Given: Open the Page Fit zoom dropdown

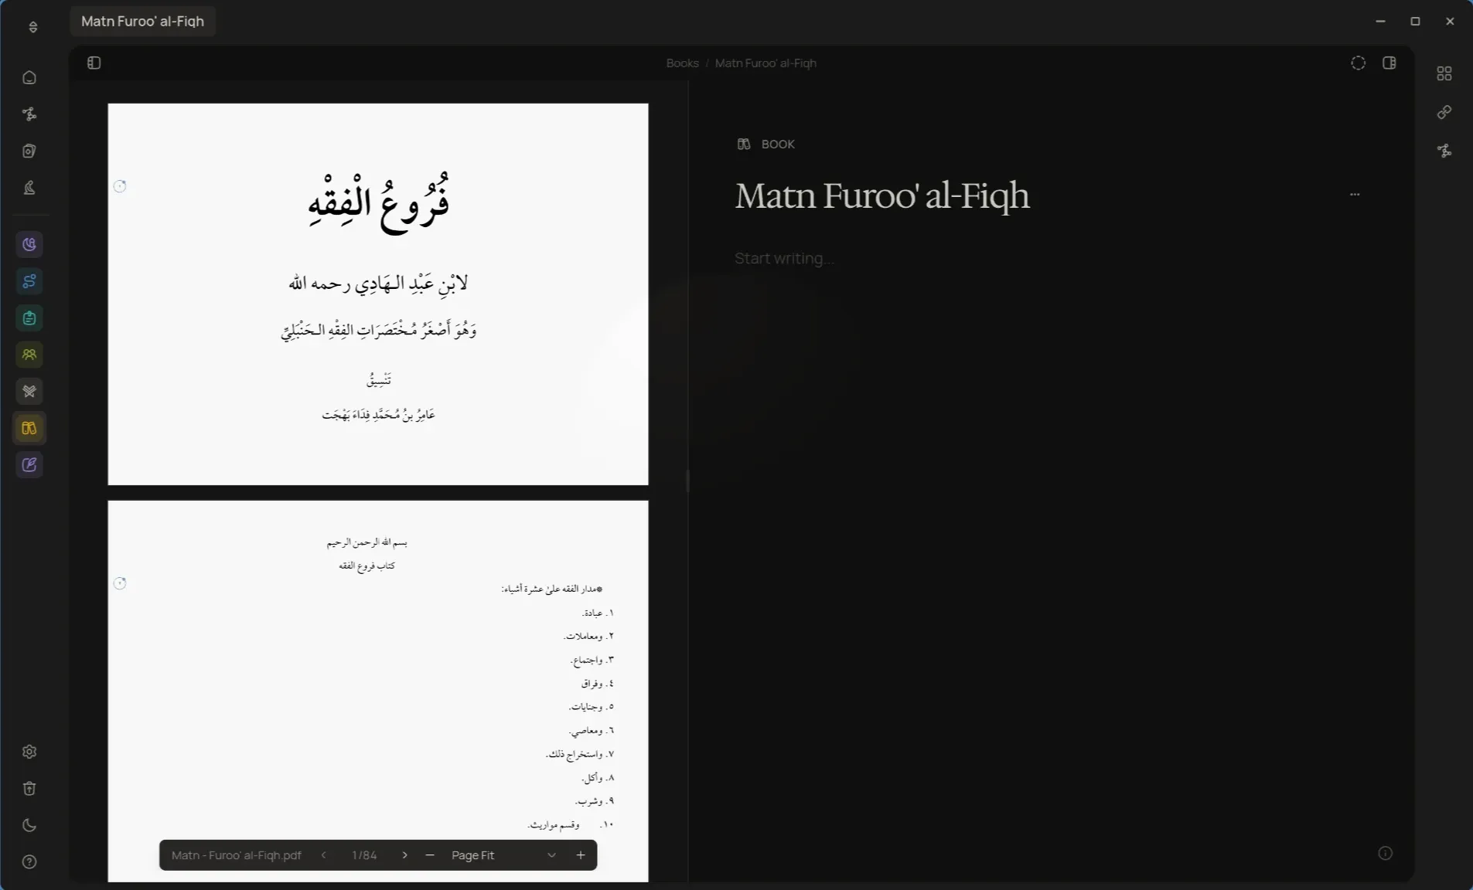Looking at the screenshot, I should click(503, 855).
